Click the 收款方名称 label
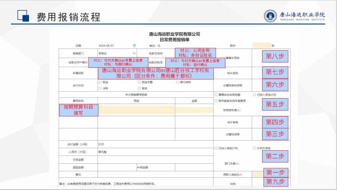This screenshot has width=337, height=190. click(156, 53)
